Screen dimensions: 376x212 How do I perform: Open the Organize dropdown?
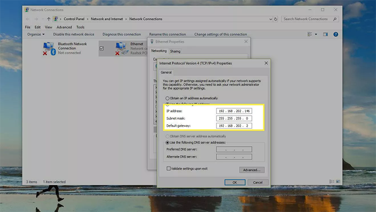(x=36, y=34)
